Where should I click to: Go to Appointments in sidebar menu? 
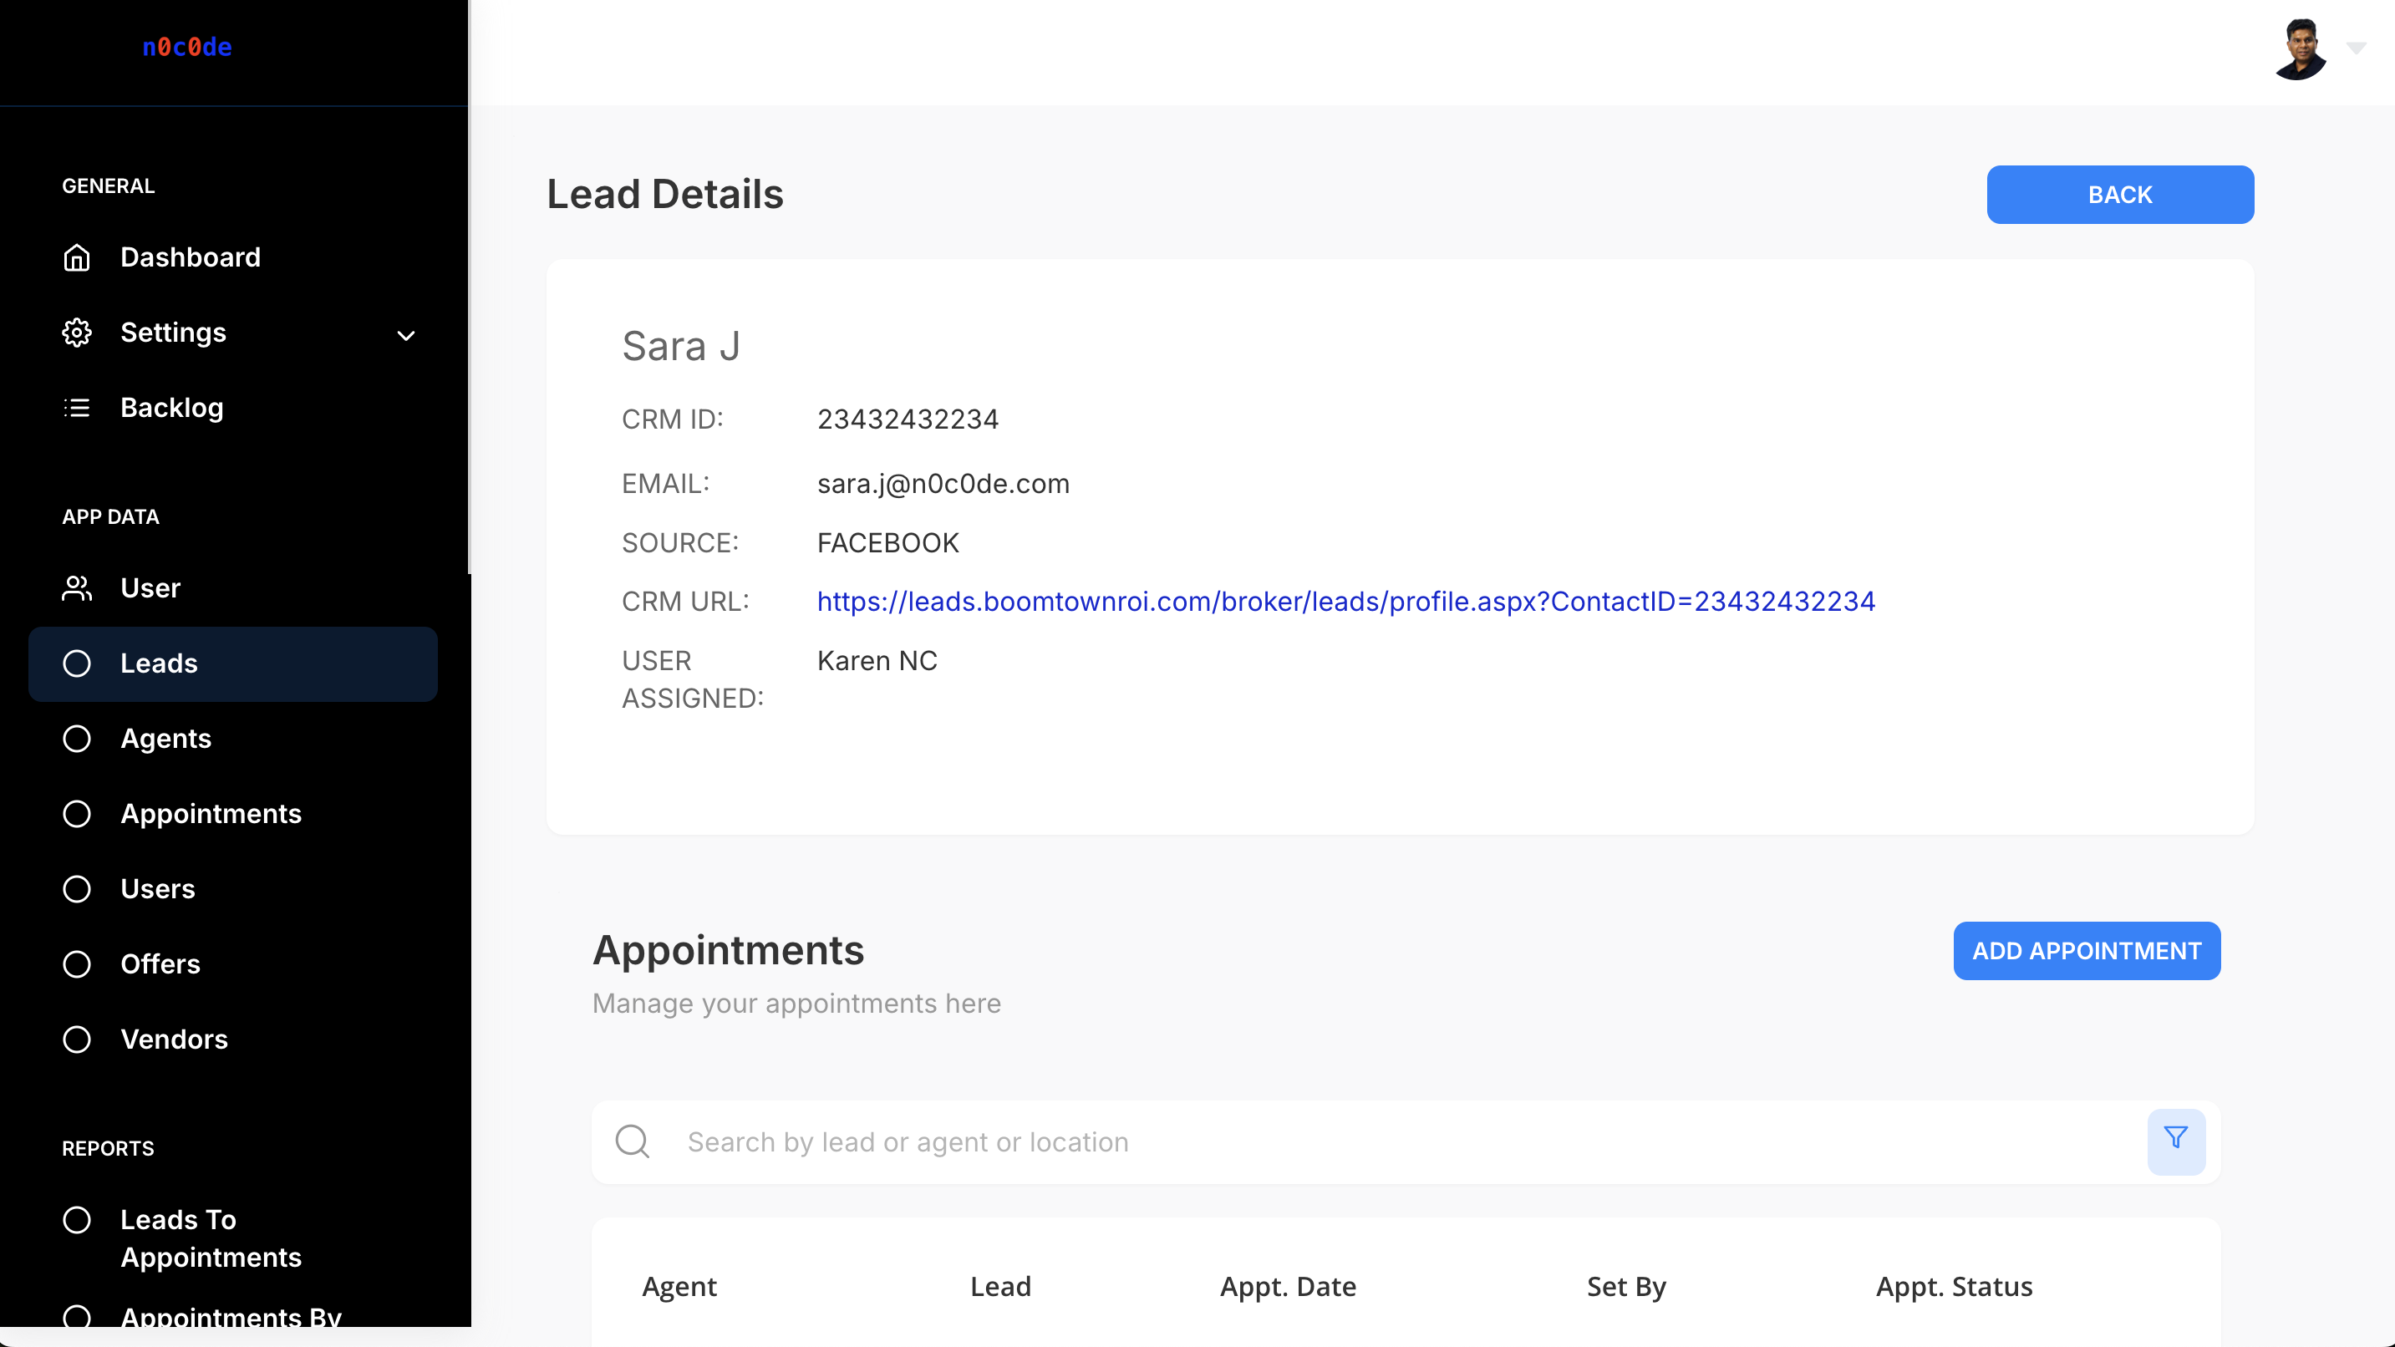(211, 815)
